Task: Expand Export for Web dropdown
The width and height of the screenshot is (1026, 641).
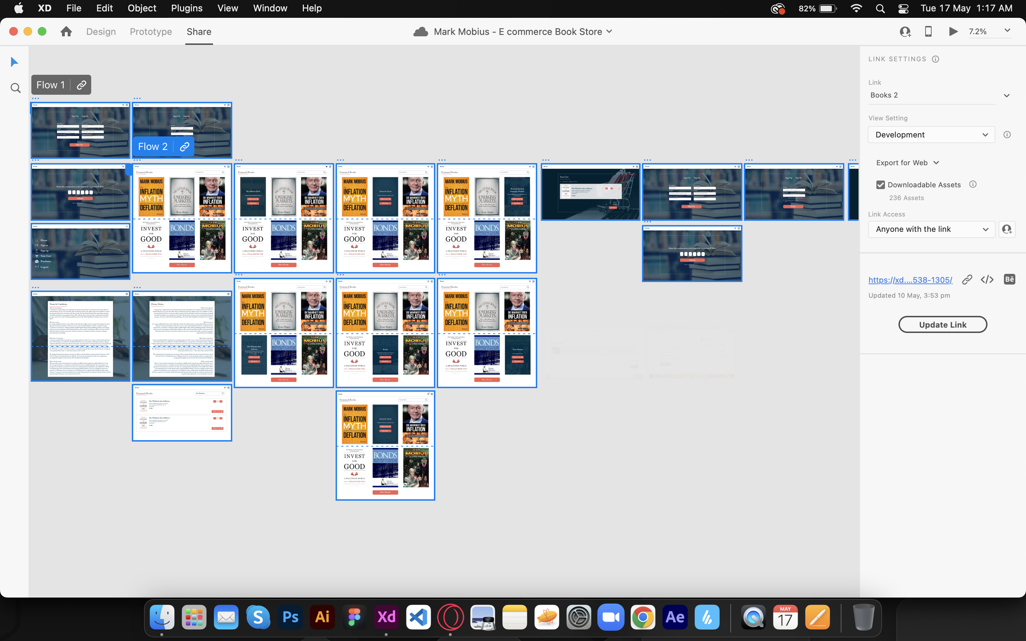Action: [908, 163]
